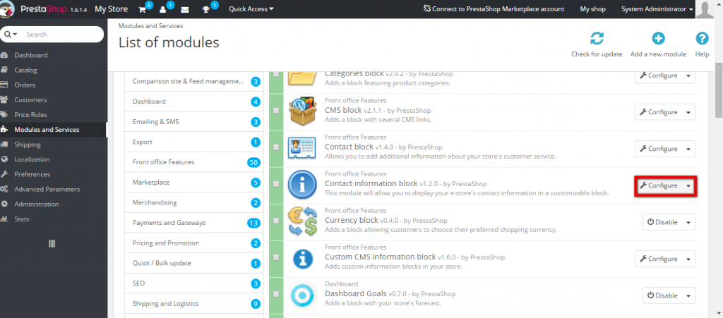The image size is (723, 318).
Task: Open the search scope dropdown arrow
Action: 11,35
